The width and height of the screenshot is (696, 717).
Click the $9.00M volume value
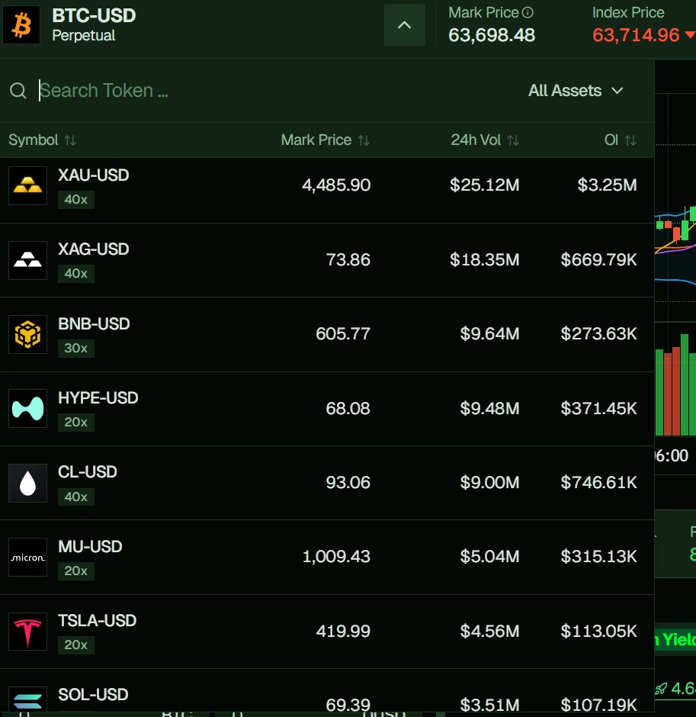[489, 482]
